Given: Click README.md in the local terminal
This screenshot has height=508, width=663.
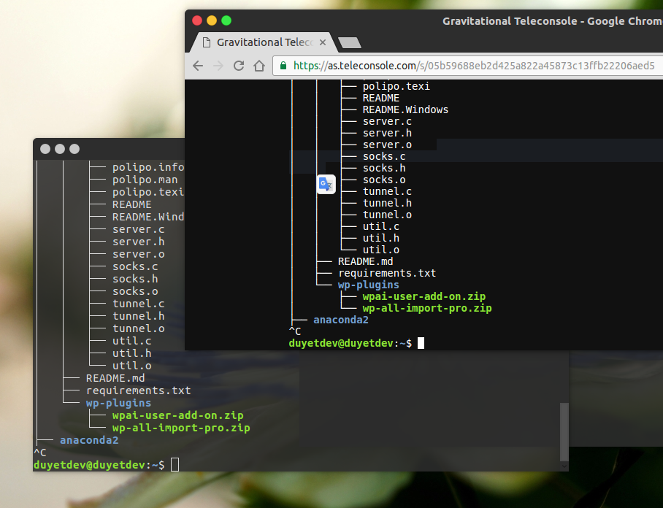Looking at the screenshot, I should coord(115,378).
